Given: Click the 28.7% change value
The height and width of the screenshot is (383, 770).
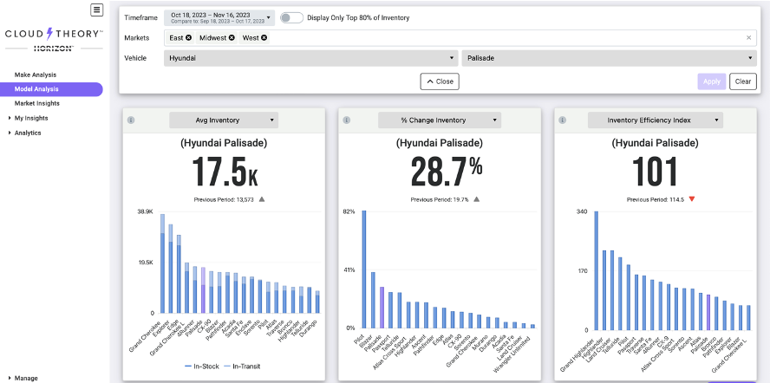Looking at the screenshot, I should point(447,172).
